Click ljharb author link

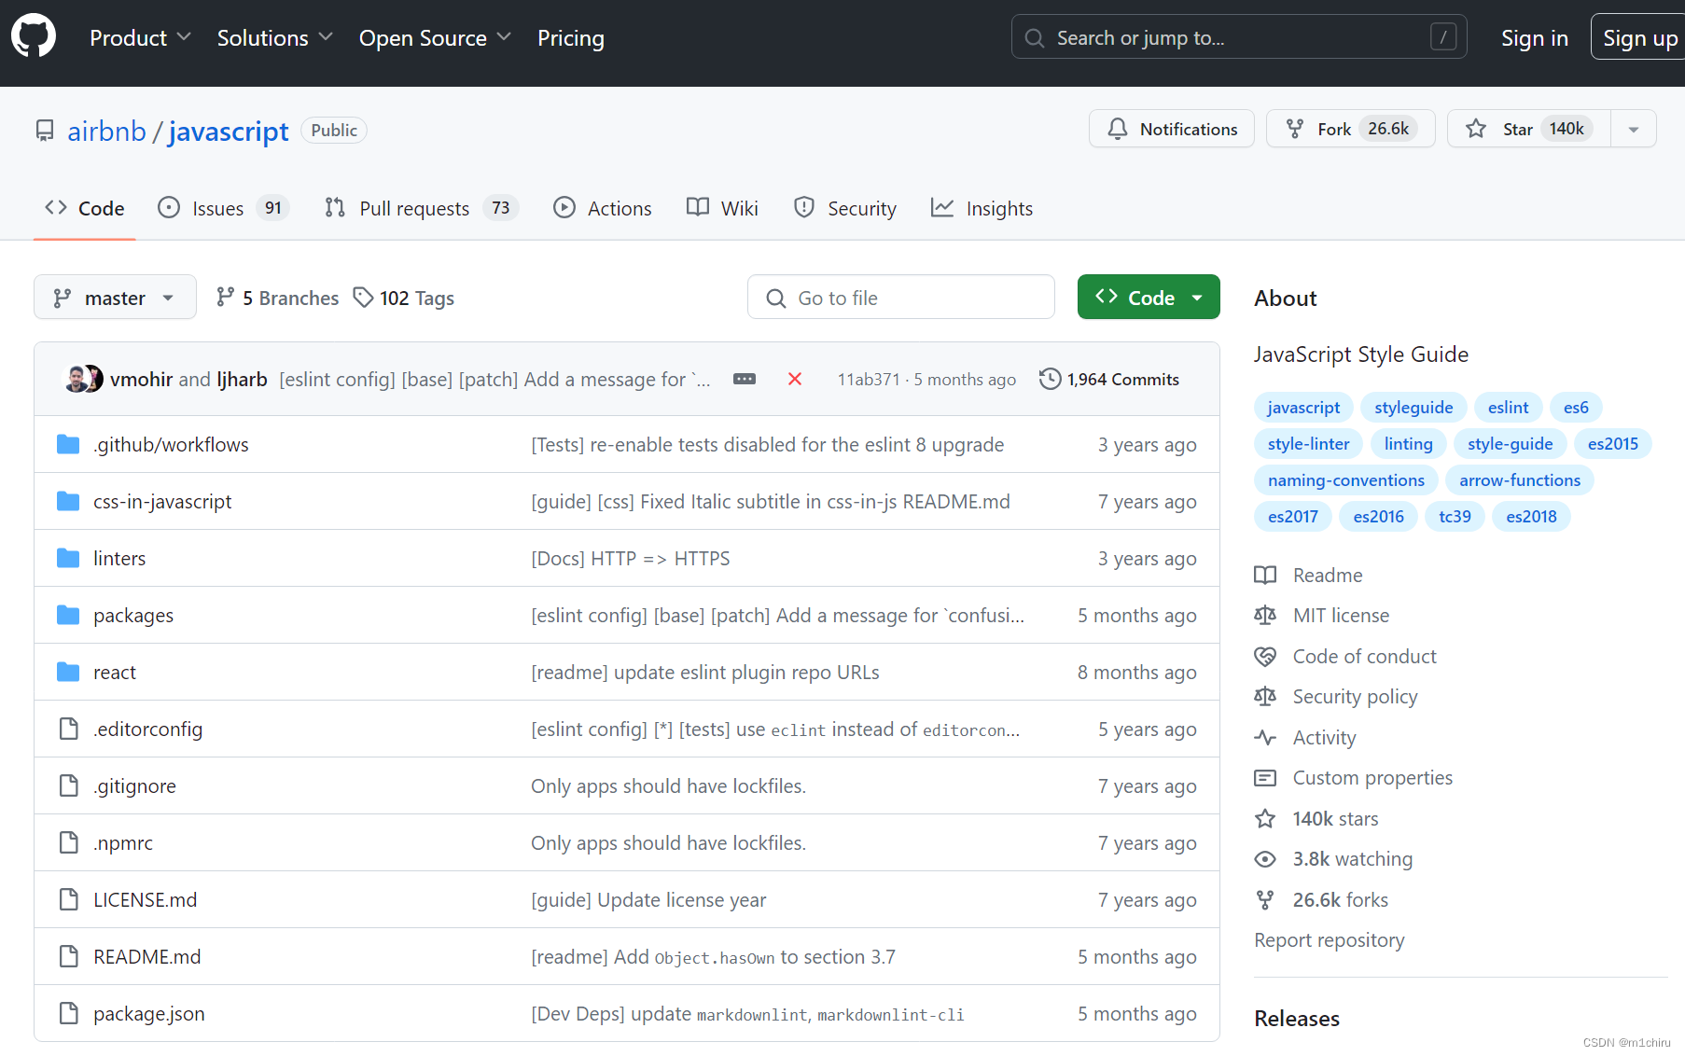point(243,379)
